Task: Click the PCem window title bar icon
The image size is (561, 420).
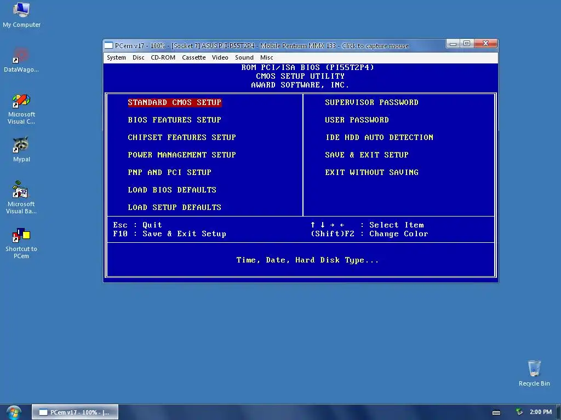Action: [108, 46]
